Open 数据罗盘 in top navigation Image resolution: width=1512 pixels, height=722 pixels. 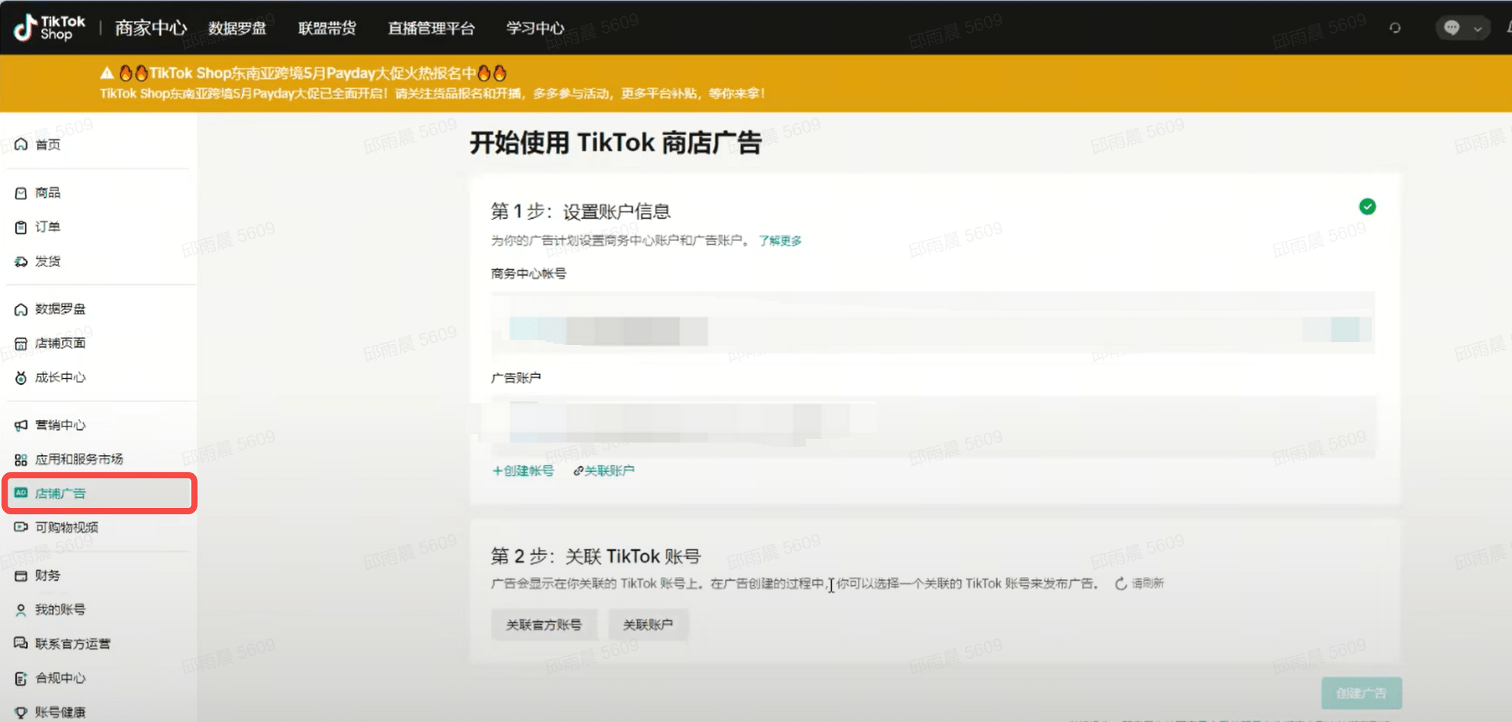[237, 28]
